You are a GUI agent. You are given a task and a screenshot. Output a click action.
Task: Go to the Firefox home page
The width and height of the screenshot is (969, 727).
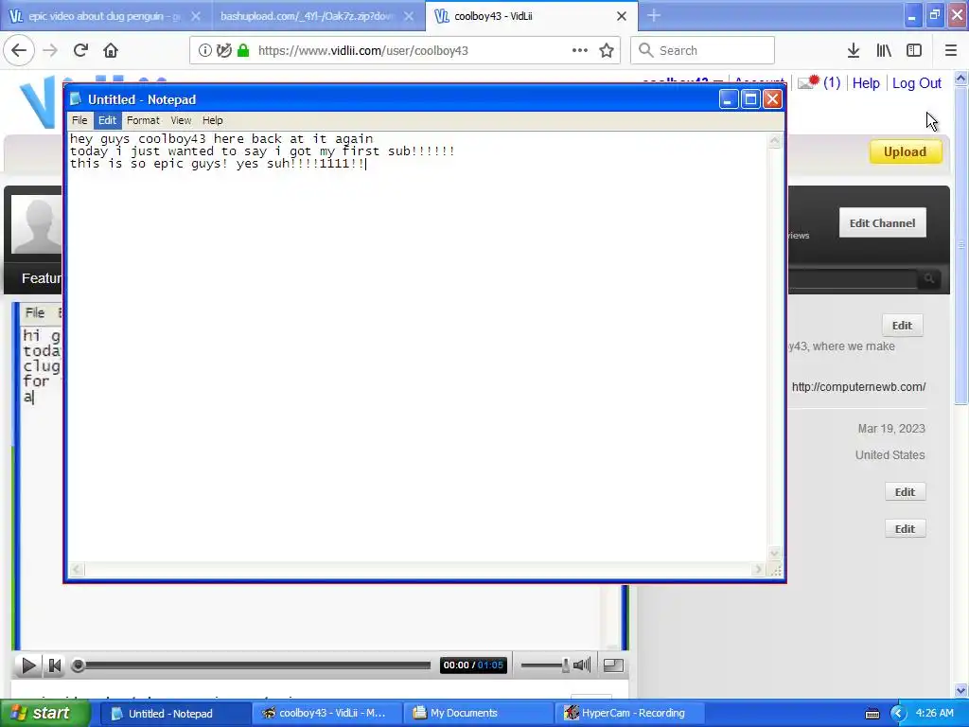click(x=111, y=51)
